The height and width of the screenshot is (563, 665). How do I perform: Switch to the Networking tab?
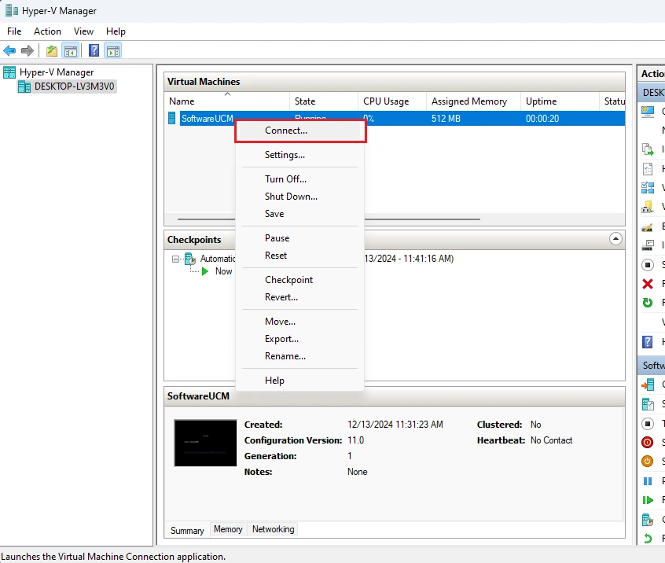click(273, 529)
